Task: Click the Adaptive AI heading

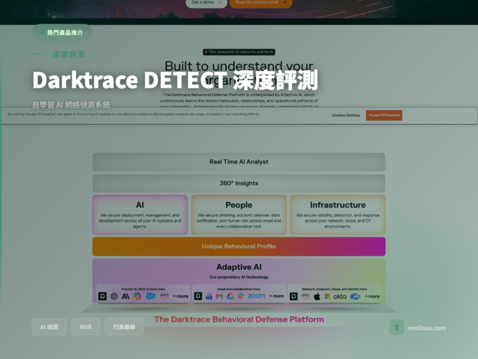Action: 239,267
